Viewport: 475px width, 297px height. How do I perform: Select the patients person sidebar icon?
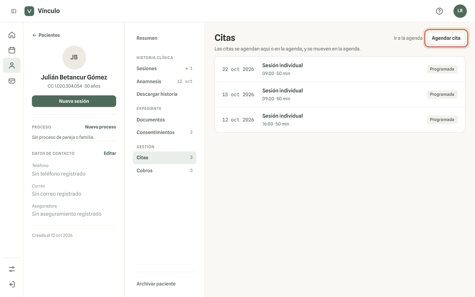pos(12,65)
